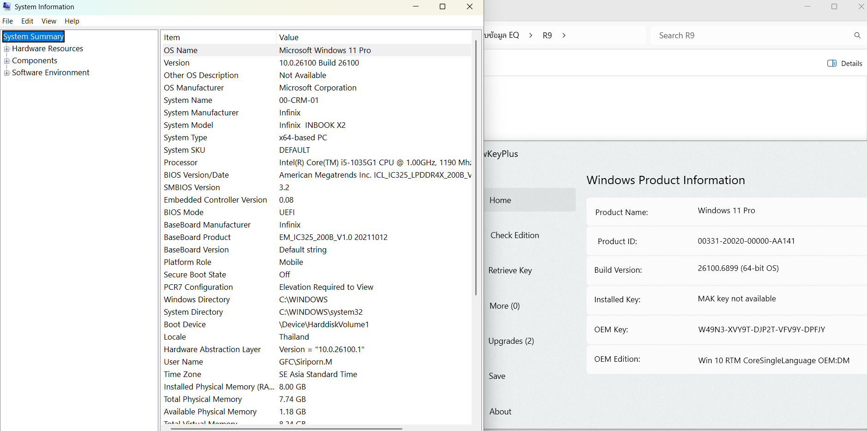Screen dimensions: 867x431
Task: Open the Check Edition page
Action: pyautogui.click(x=514, y=235)
